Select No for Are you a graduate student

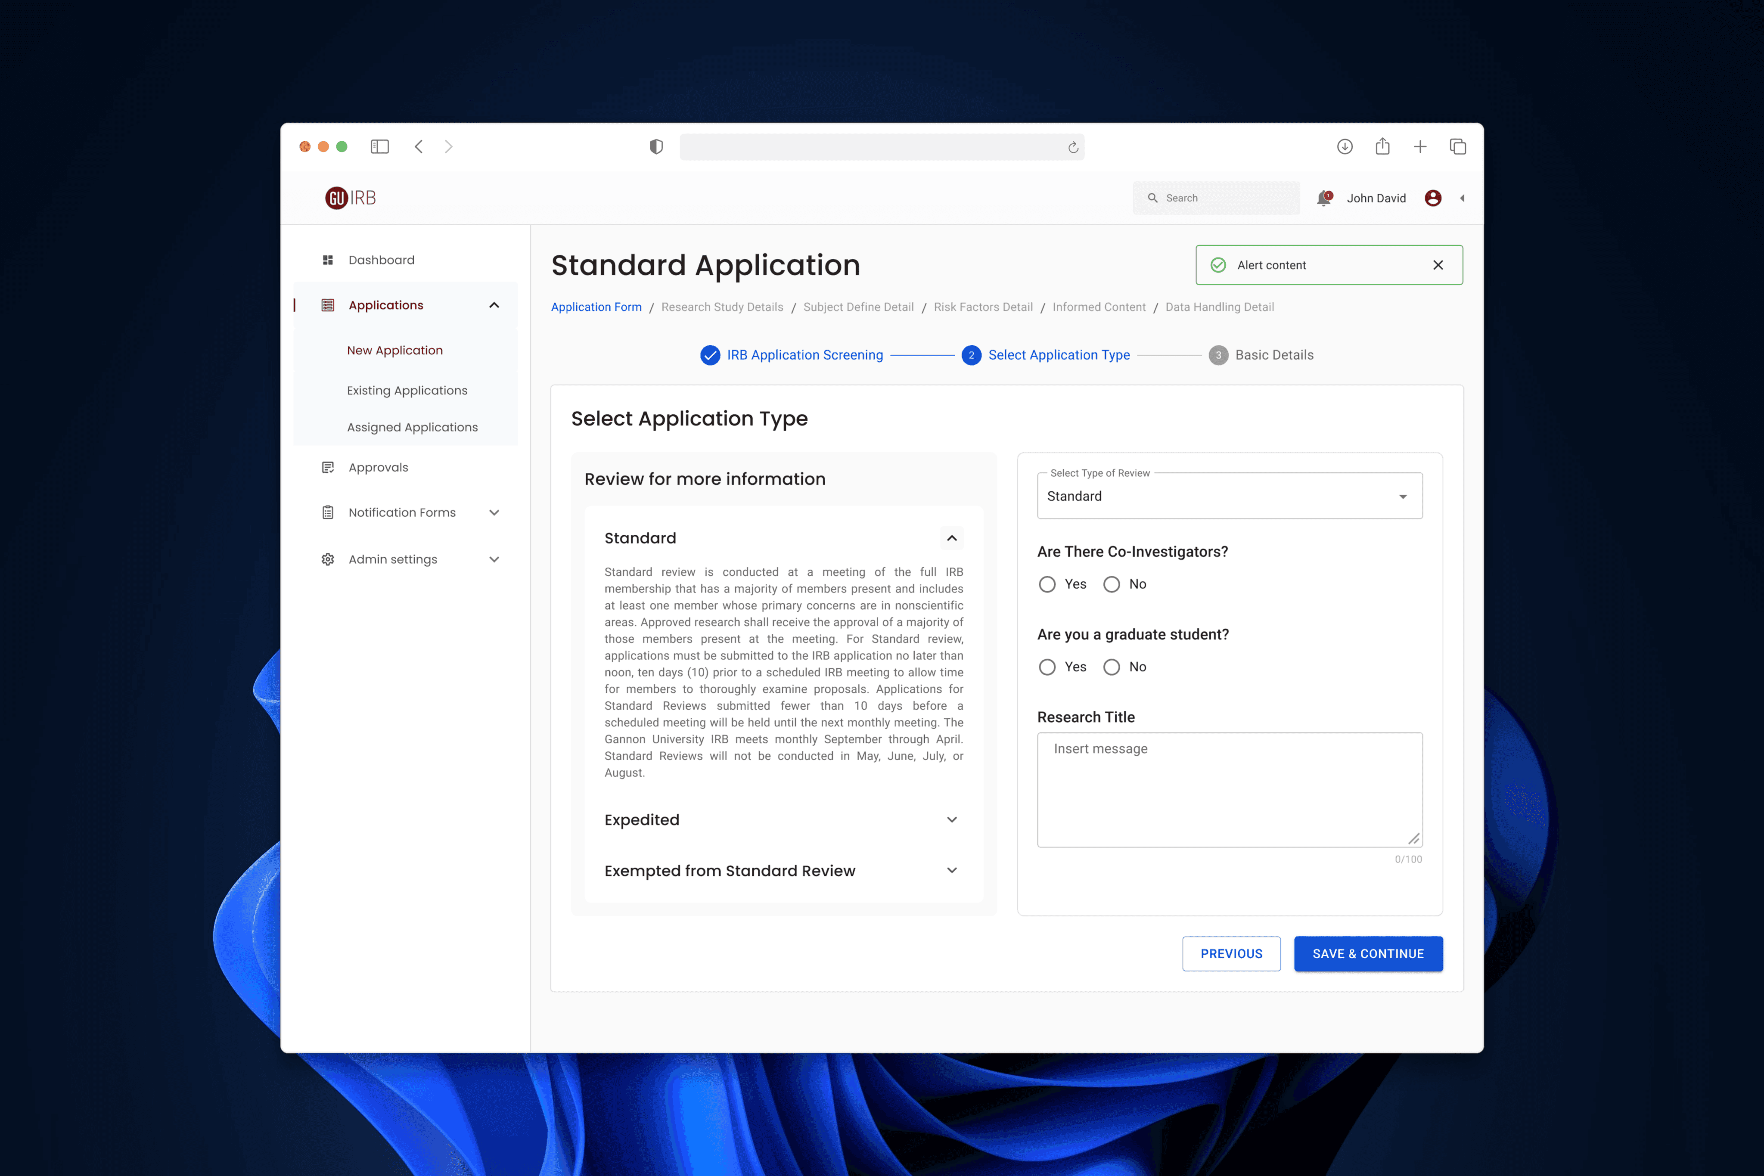click(1112, 667)
